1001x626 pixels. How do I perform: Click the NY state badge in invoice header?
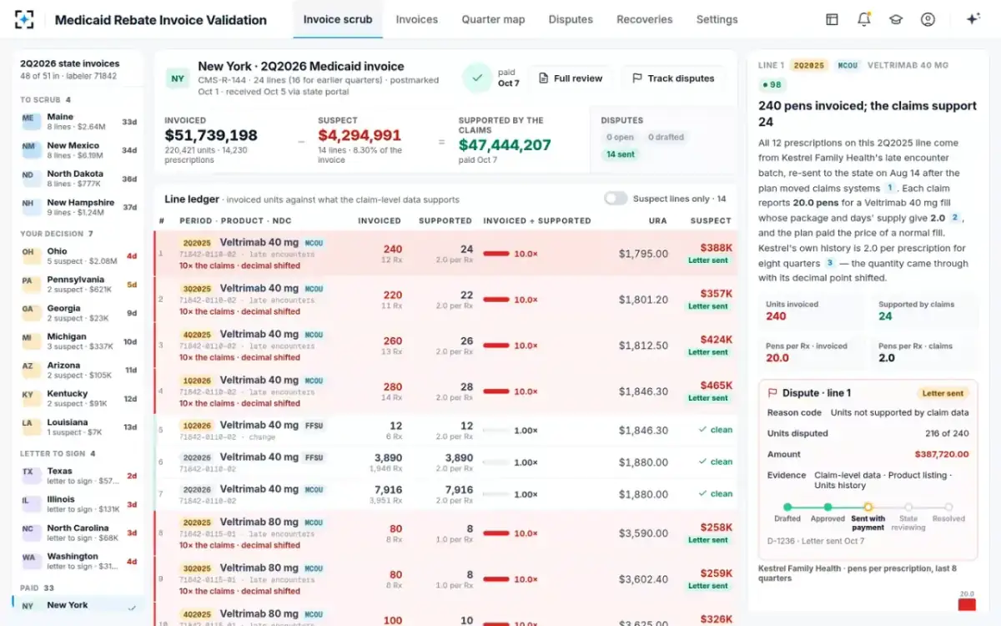click(178, 78)
